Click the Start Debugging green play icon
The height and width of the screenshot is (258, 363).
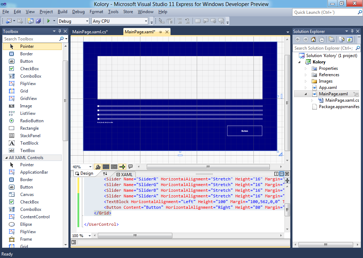click(x=49, y=21)
